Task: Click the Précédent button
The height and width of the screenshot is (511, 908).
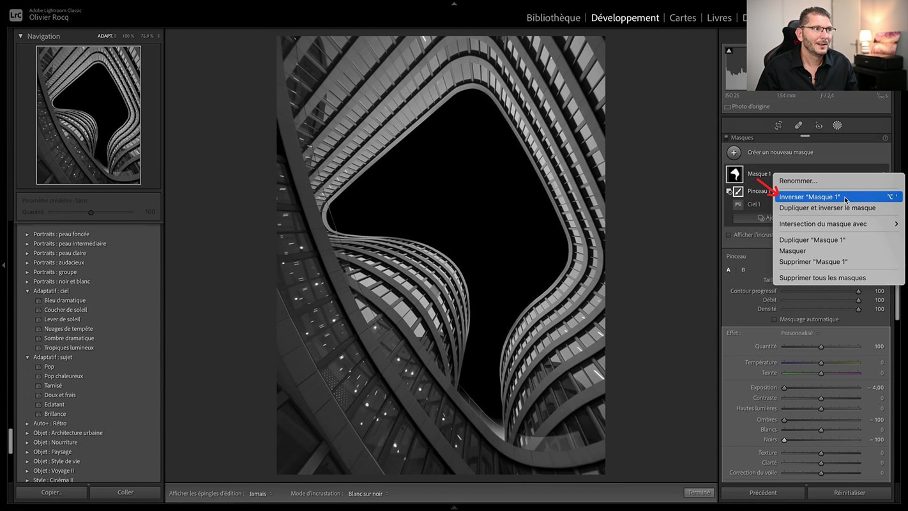Action: click(763, 492)
